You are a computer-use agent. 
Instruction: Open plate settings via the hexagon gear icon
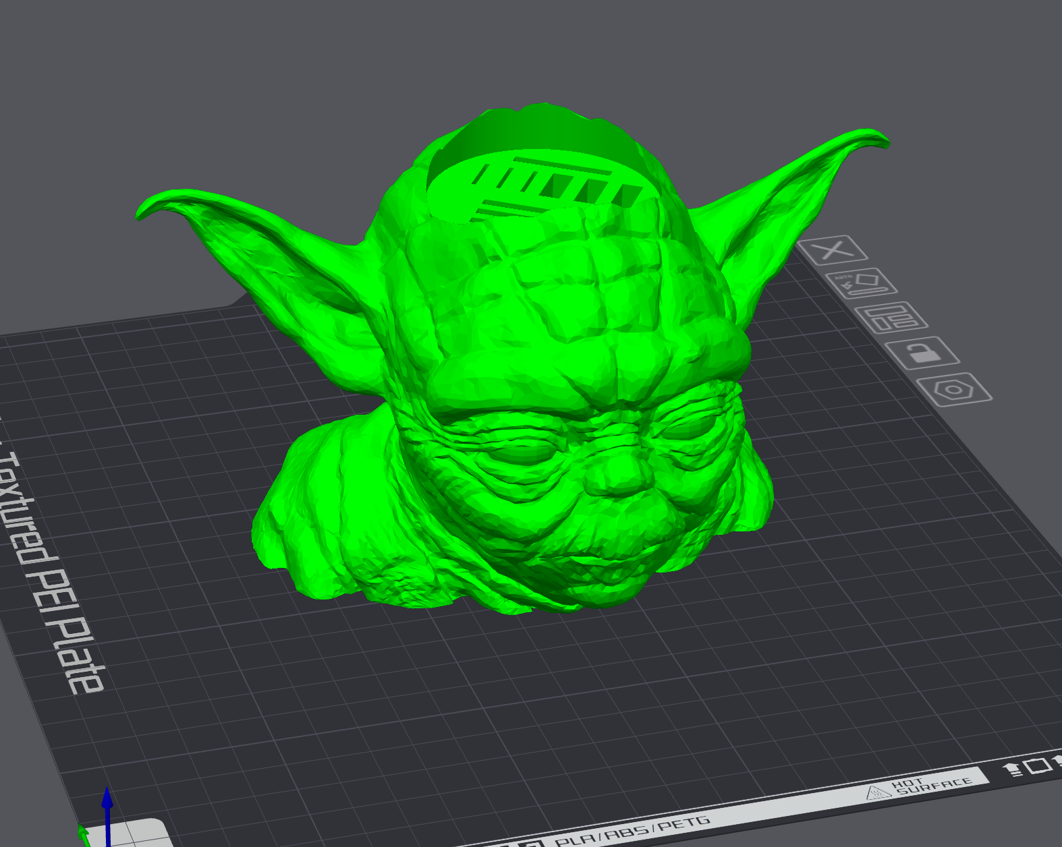pos(954,390)
